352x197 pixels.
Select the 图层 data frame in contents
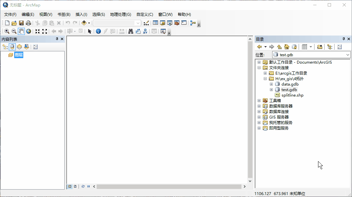pos(19,55)
